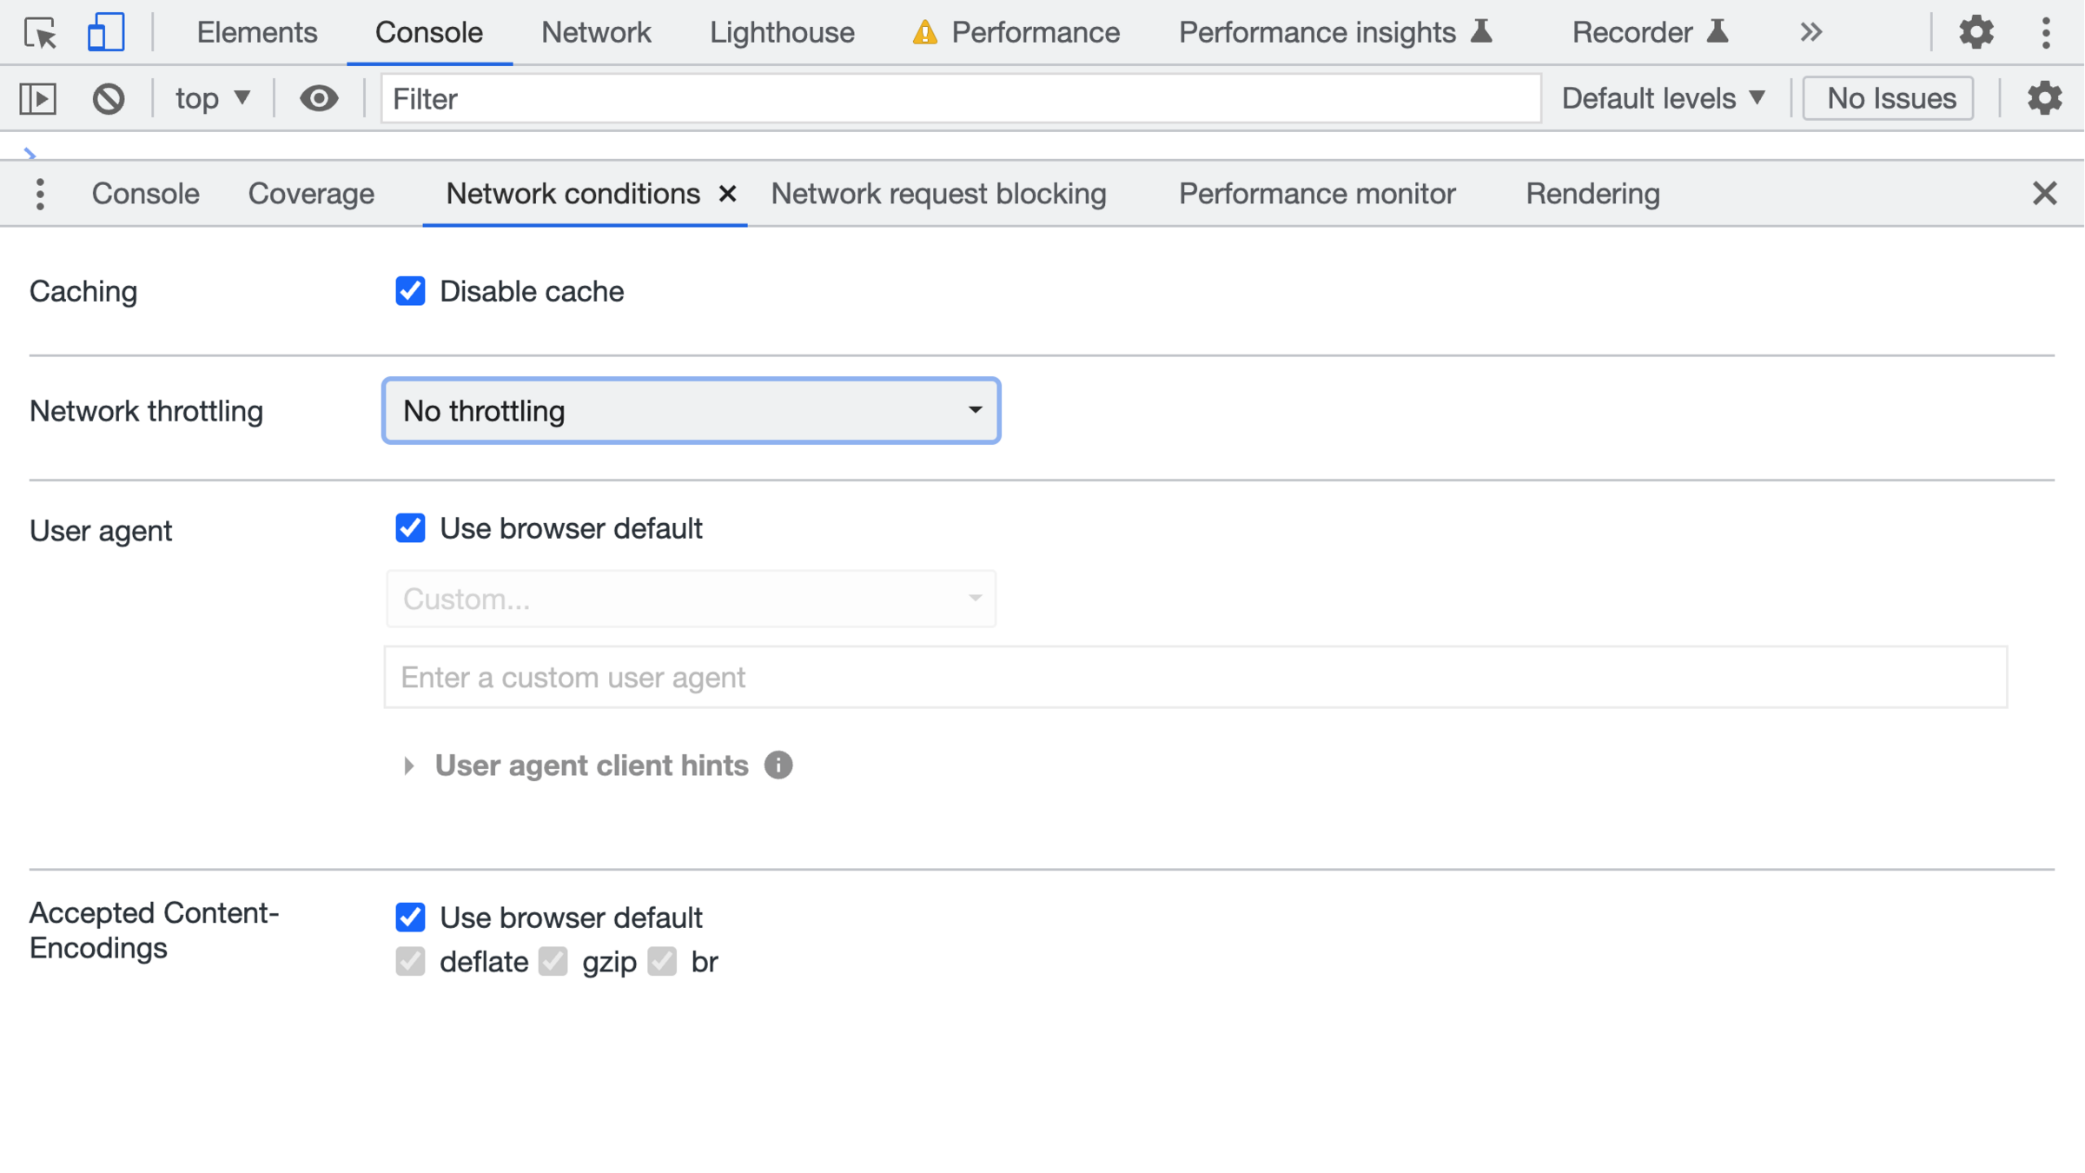The height and width of the screenshot is (1173, 2085).
Task: Uncheck Content-Encodings Use browser default
Action: tap(410, 918)
